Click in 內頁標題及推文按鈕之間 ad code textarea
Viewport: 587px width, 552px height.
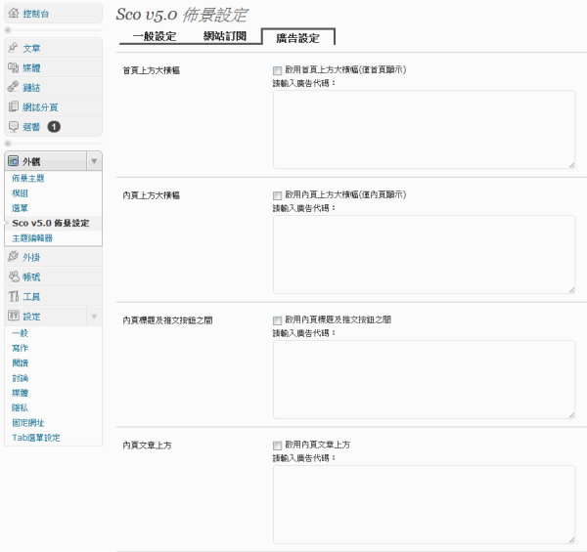pyautogui.click(x=424, y=379)
